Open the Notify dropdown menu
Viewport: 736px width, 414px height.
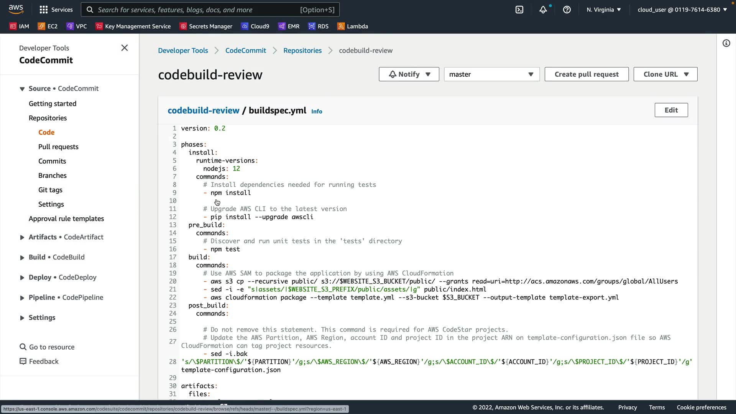pos(409,74)
